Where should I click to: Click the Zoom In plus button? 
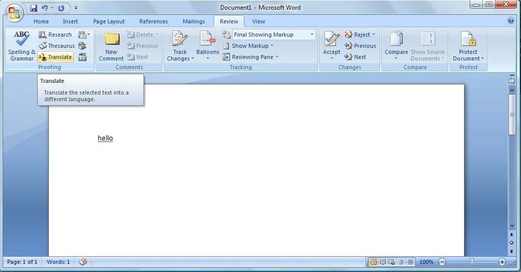pyautogui.click(x=502, y=262)
